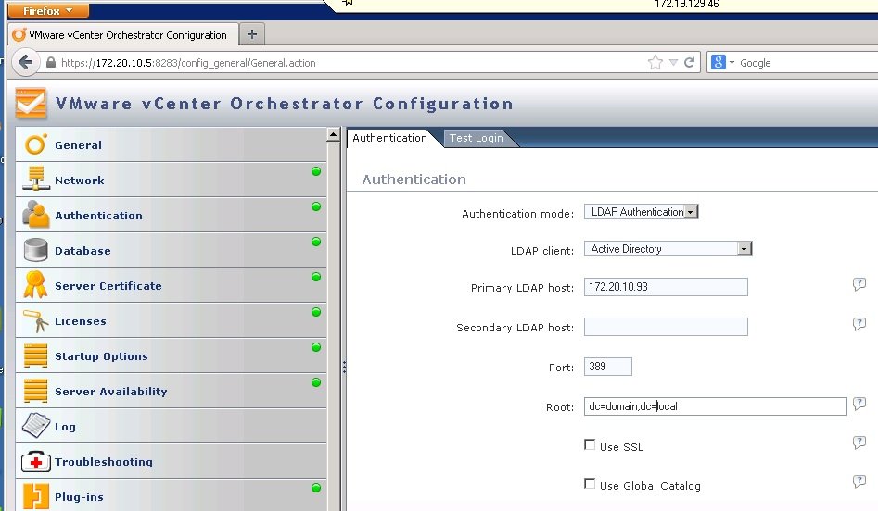Open the search engine selector arrow
The image size is (878, 511).
732,63
